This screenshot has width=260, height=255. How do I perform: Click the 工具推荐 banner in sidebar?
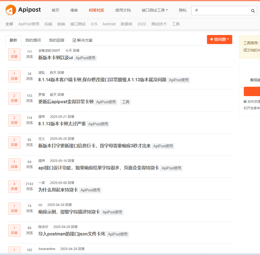click(250, 47)
